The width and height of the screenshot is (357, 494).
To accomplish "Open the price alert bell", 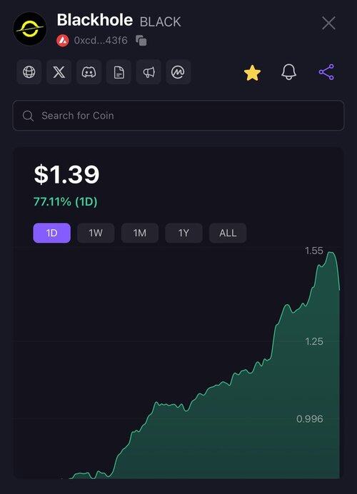I will (x=288, y=72).
